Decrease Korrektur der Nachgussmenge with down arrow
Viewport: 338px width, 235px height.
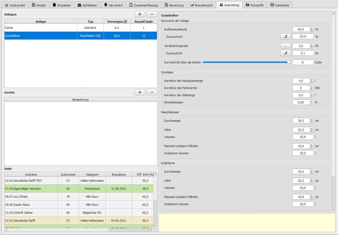point(311,82)
